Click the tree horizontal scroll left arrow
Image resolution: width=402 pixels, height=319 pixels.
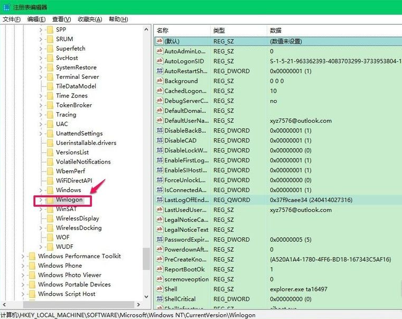click(x=4, y=305)
